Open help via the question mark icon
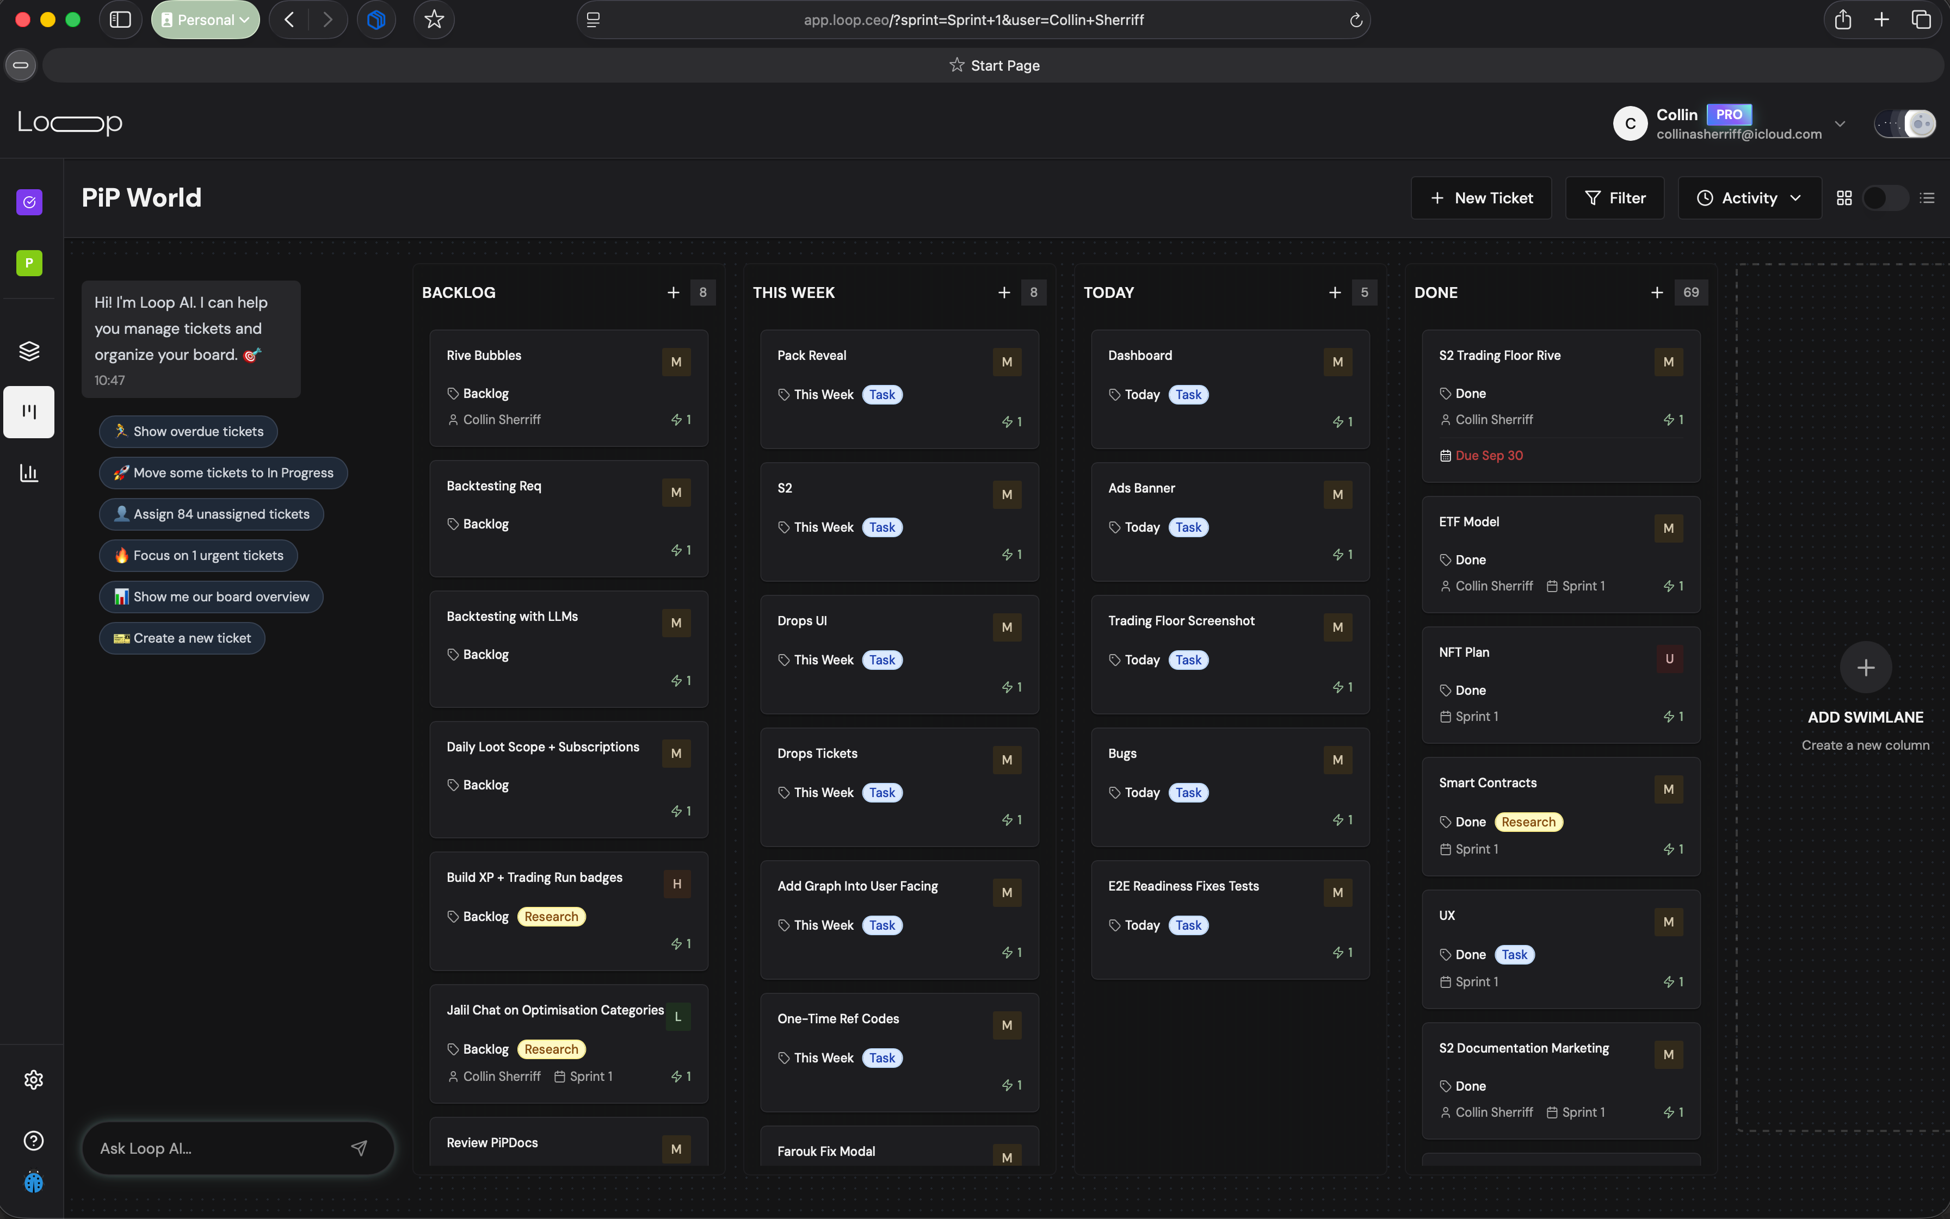This screenshot has width=1950, height=1219. tap(33, 1140)
